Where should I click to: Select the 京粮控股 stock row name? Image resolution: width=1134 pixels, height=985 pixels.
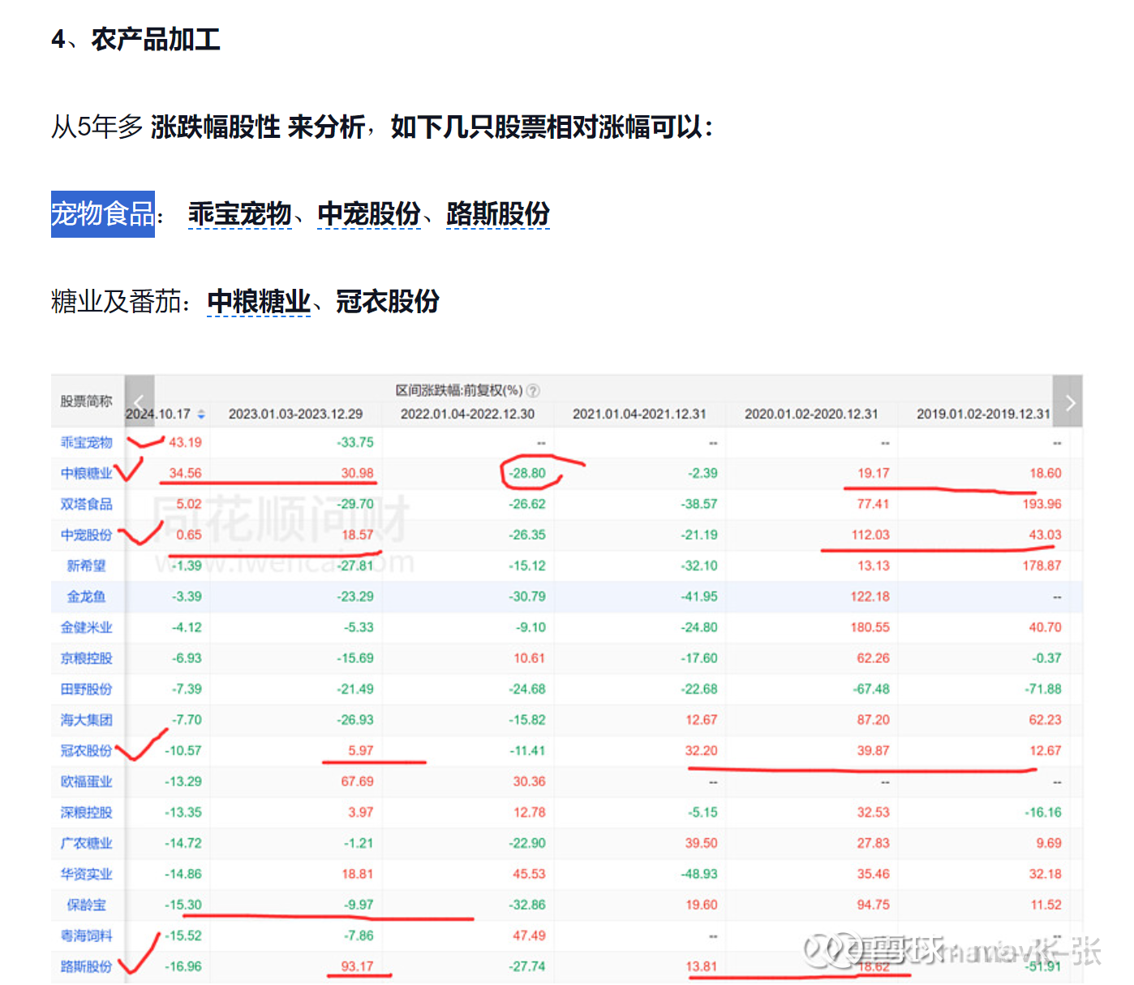[x=87, y=658]
